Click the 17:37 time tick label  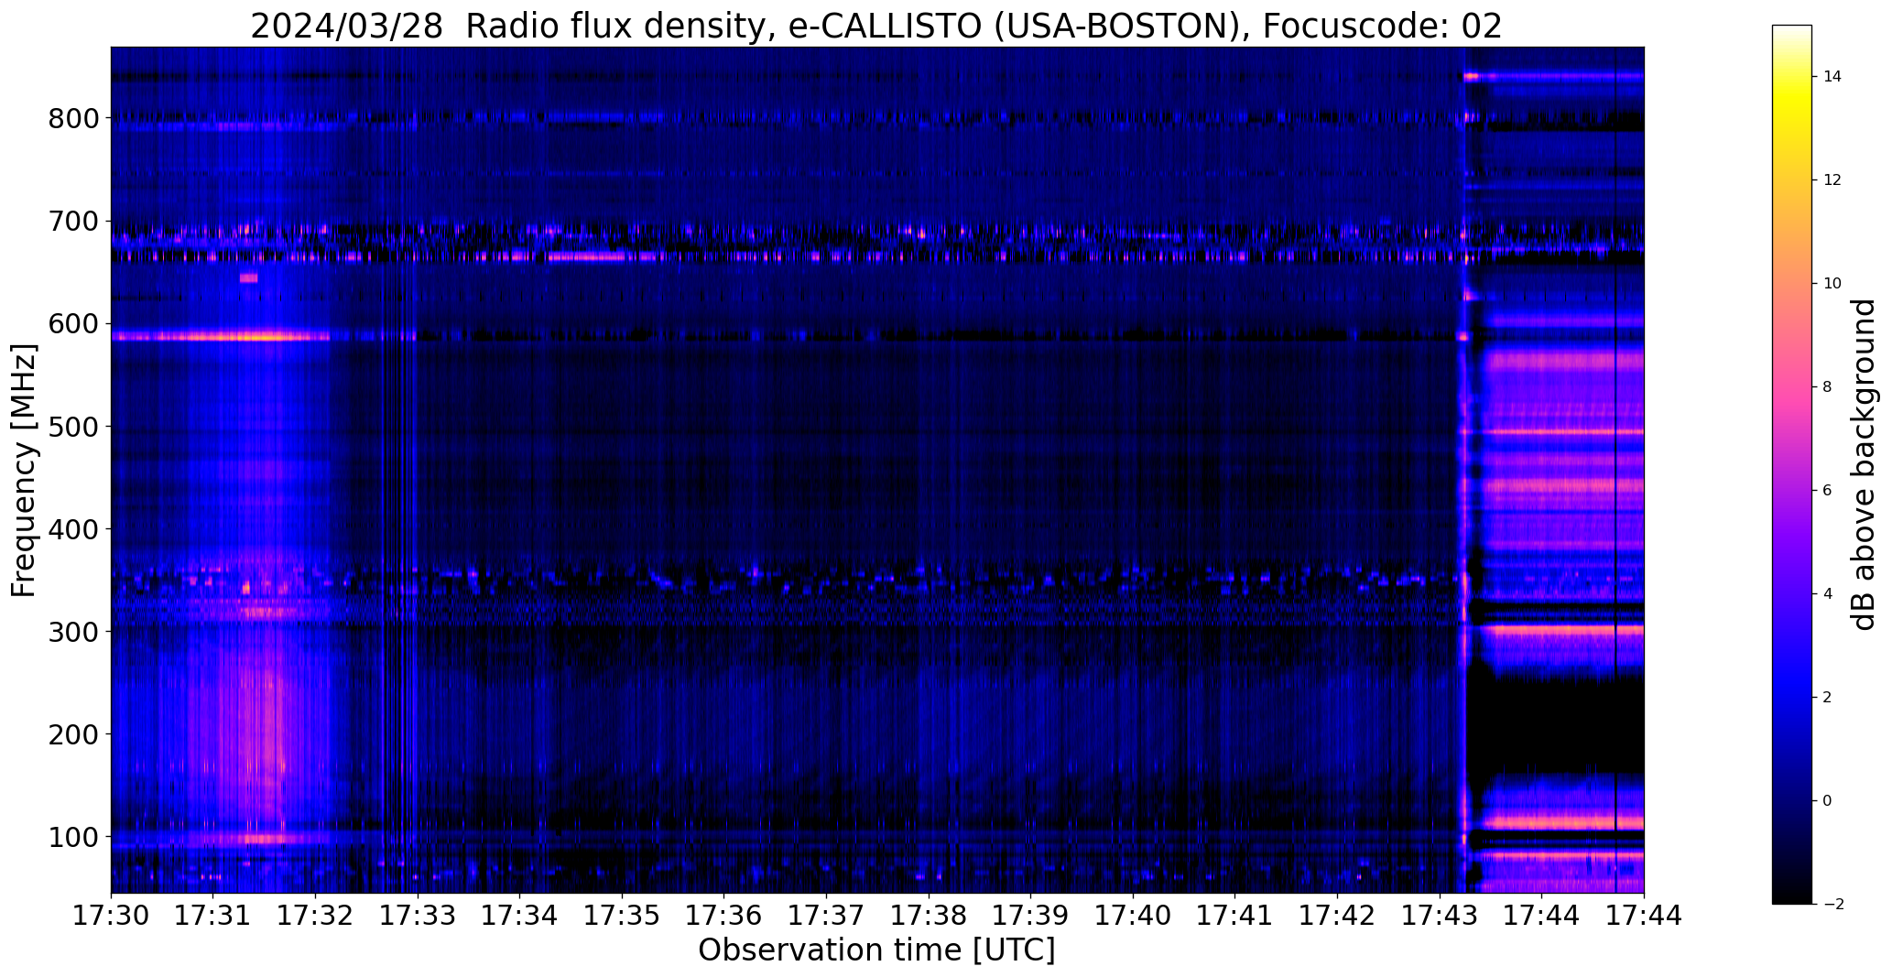click(x=827, y=916)
